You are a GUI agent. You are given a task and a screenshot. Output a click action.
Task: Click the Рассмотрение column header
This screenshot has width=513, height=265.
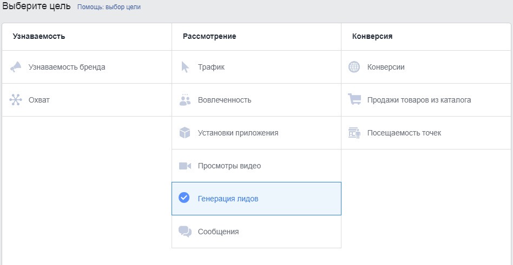tap(209, 37)
